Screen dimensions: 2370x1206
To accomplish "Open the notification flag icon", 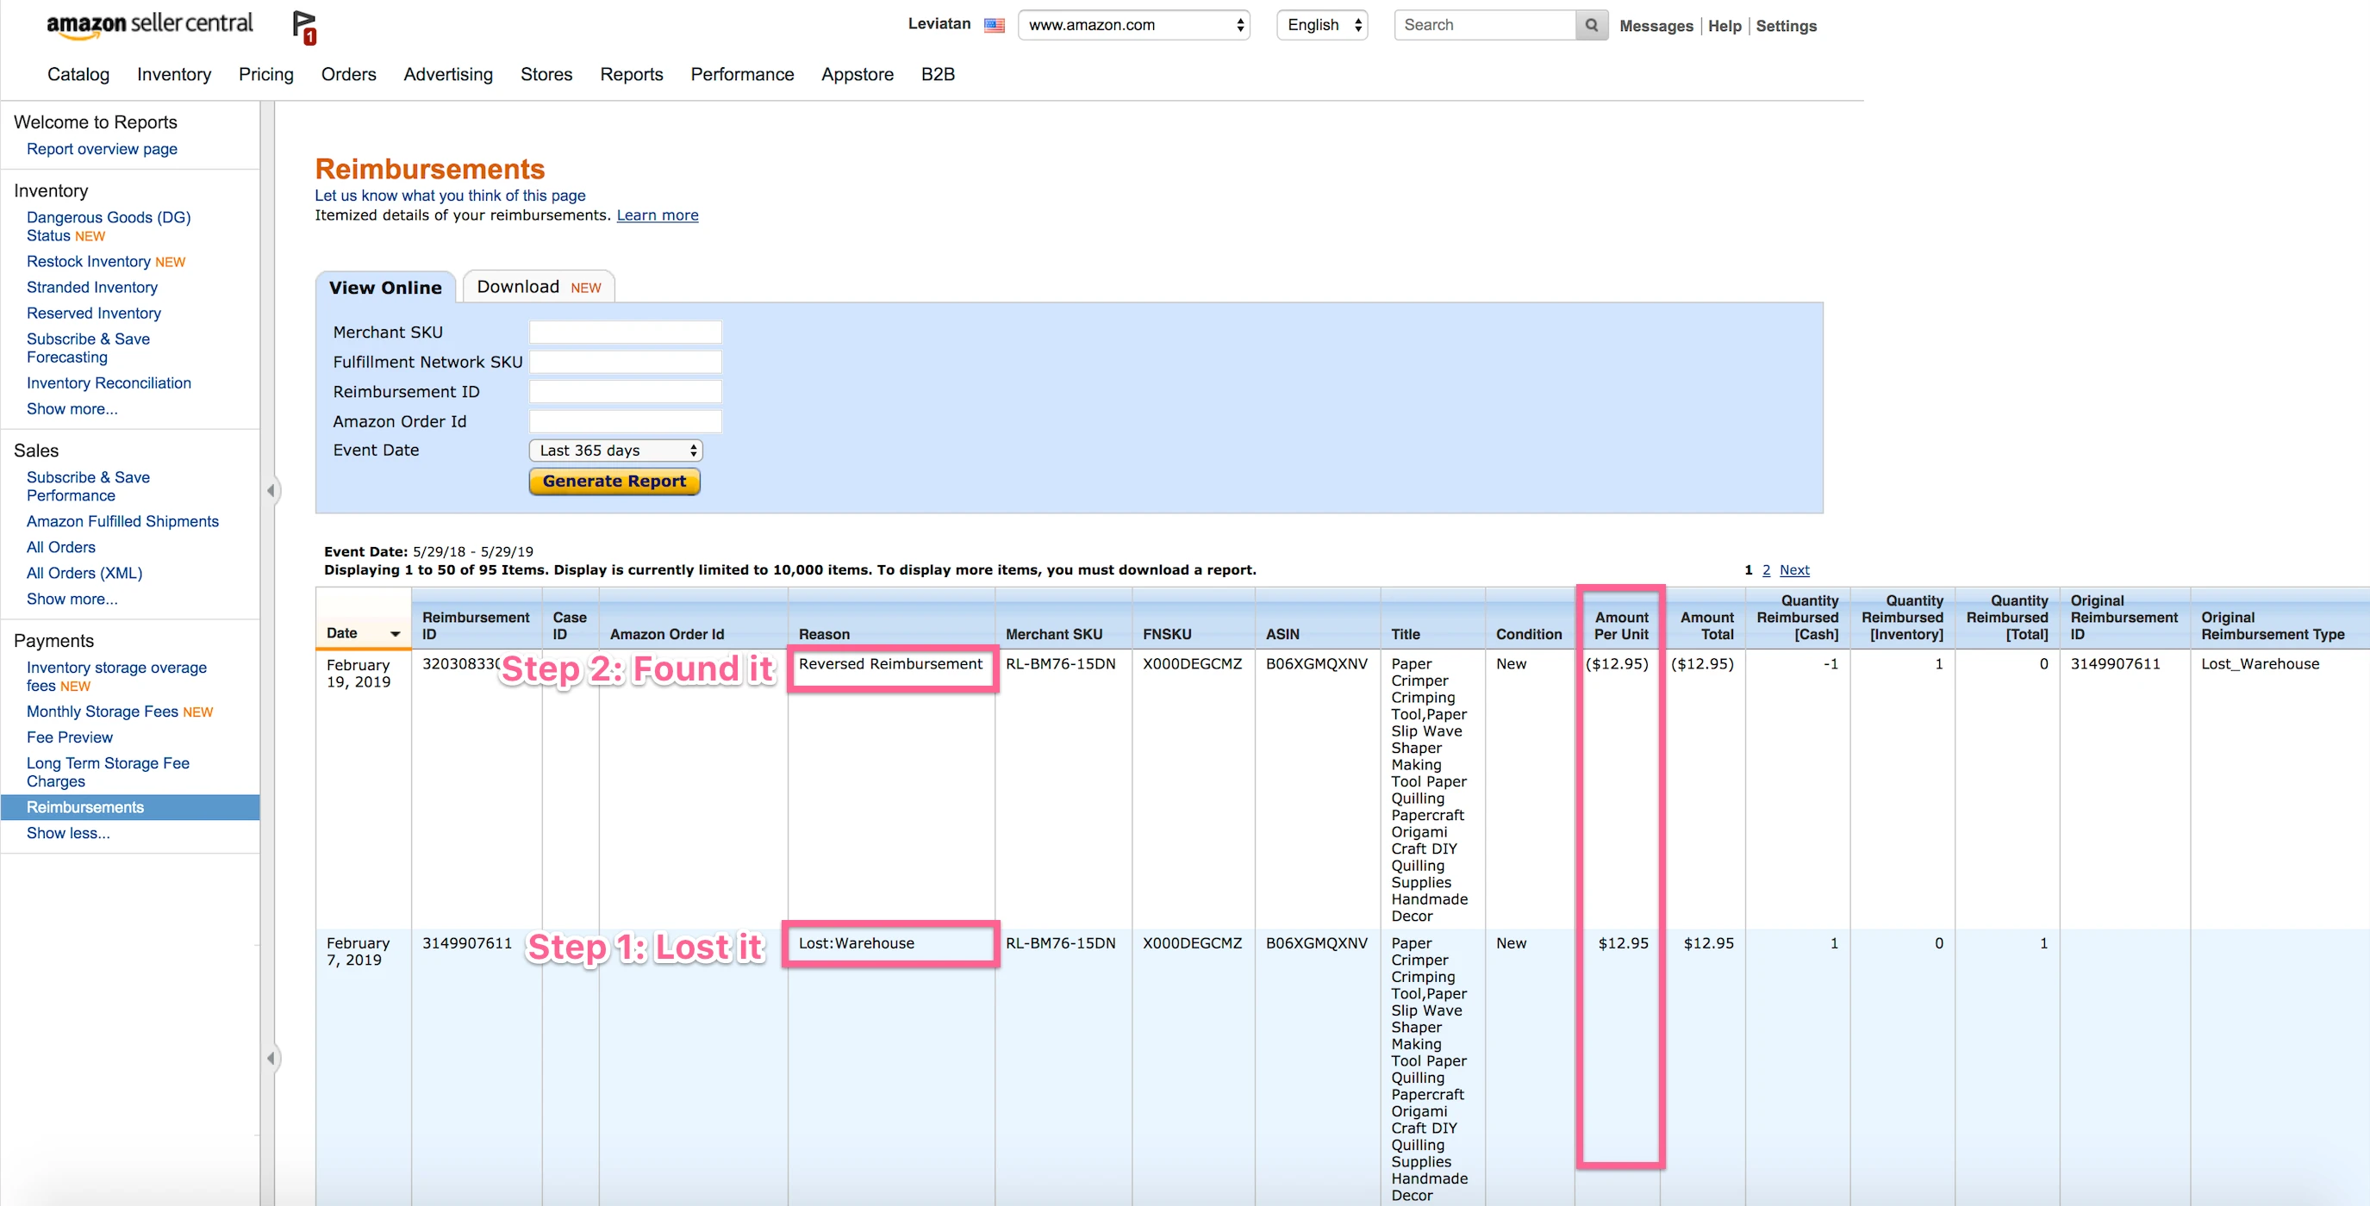I will pos(303,27).
